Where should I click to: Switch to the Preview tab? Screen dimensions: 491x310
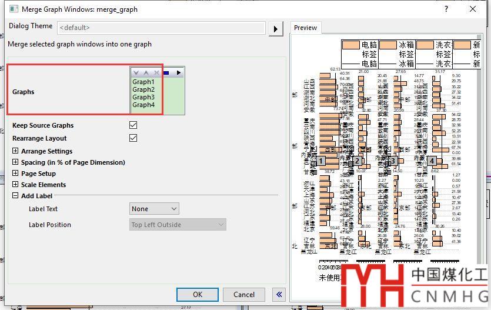point(306,28)
